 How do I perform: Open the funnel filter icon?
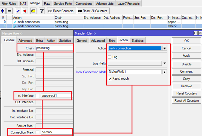pos(41,11)
